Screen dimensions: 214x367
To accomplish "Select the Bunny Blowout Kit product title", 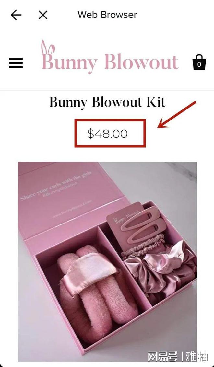I will 108,103.
